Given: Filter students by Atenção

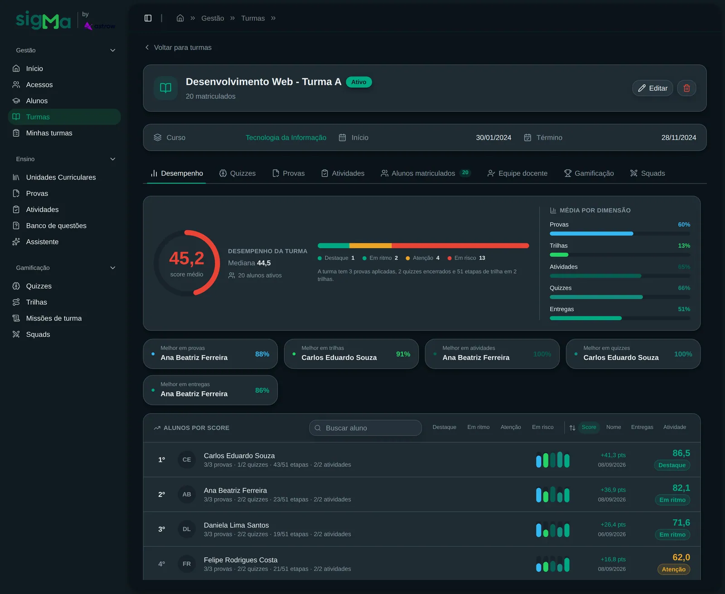Looking at the screenshot, I should [511, 427].
